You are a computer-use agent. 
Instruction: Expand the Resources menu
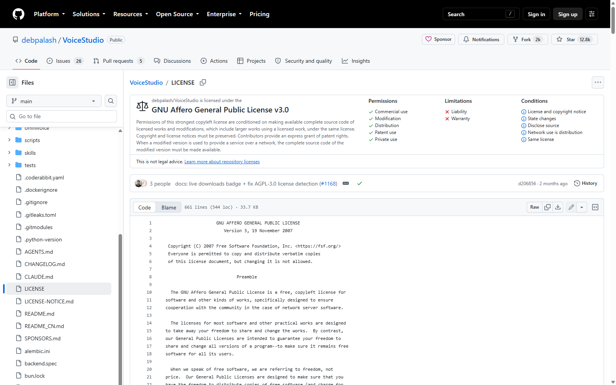[131, 14]
